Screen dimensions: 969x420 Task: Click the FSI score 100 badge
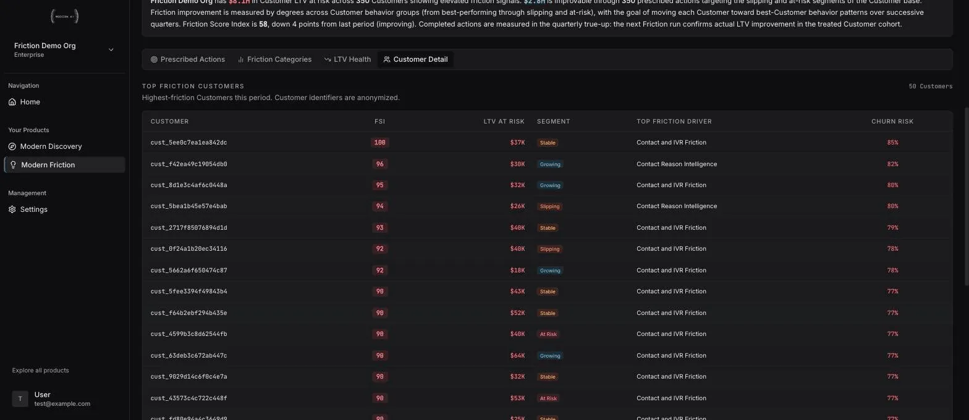tap(379, 143)
